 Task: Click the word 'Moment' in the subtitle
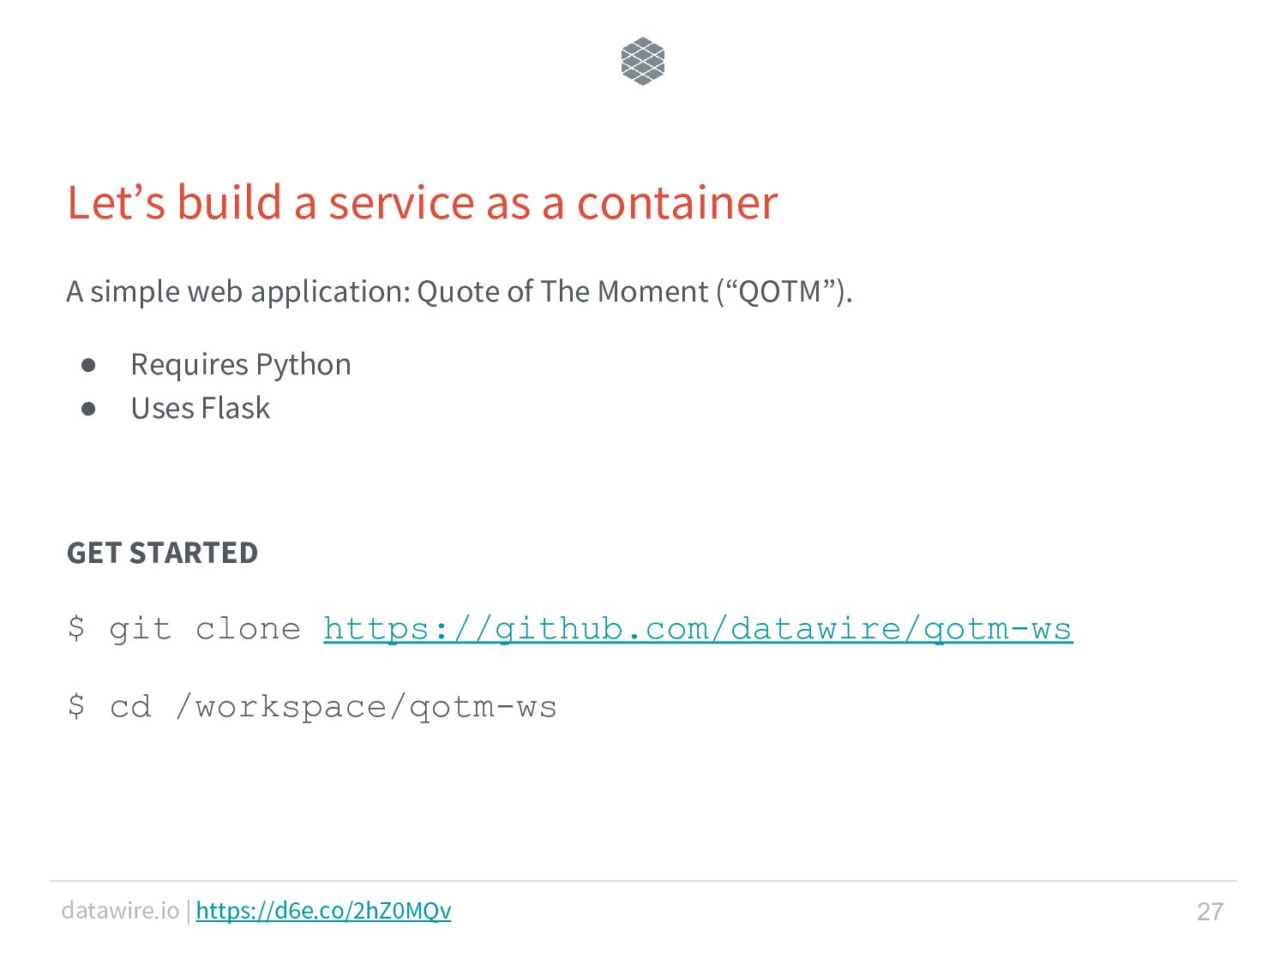coord(653,291)
